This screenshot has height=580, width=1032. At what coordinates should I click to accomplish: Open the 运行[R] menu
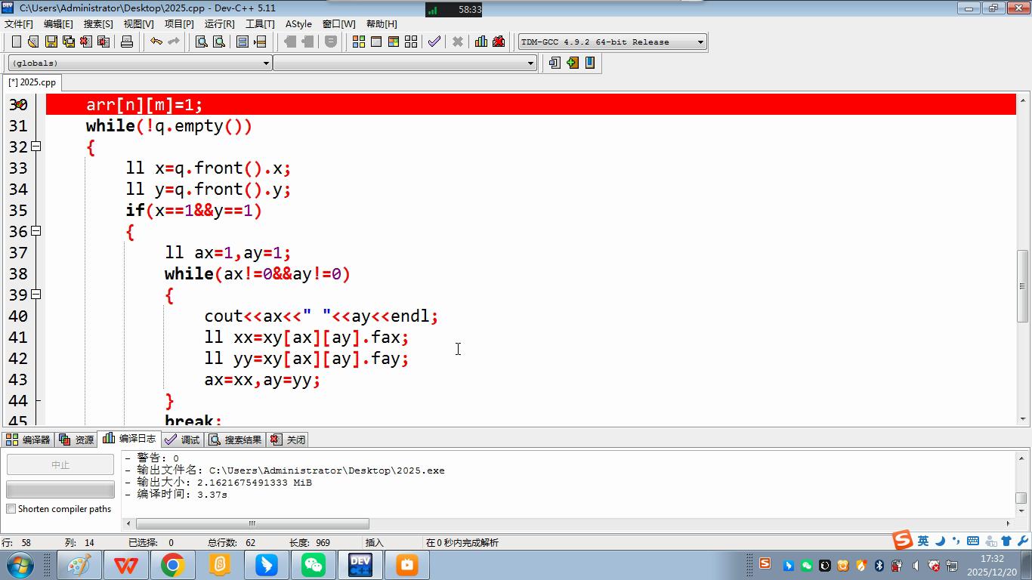[219, 23]
